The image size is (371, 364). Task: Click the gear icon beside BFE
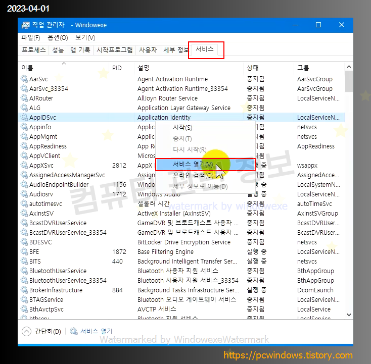click(x=24, y=251)
